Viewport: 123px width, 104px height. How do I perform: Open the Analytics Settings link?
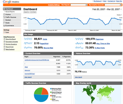coord(54,5)
